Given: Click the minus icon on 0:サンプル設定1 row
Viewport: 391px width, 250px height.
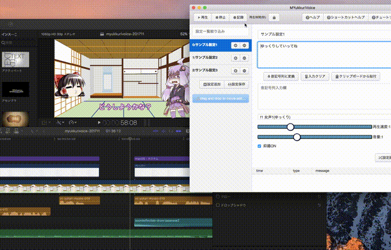Looking at the screenshot, I should click(244, 45).
